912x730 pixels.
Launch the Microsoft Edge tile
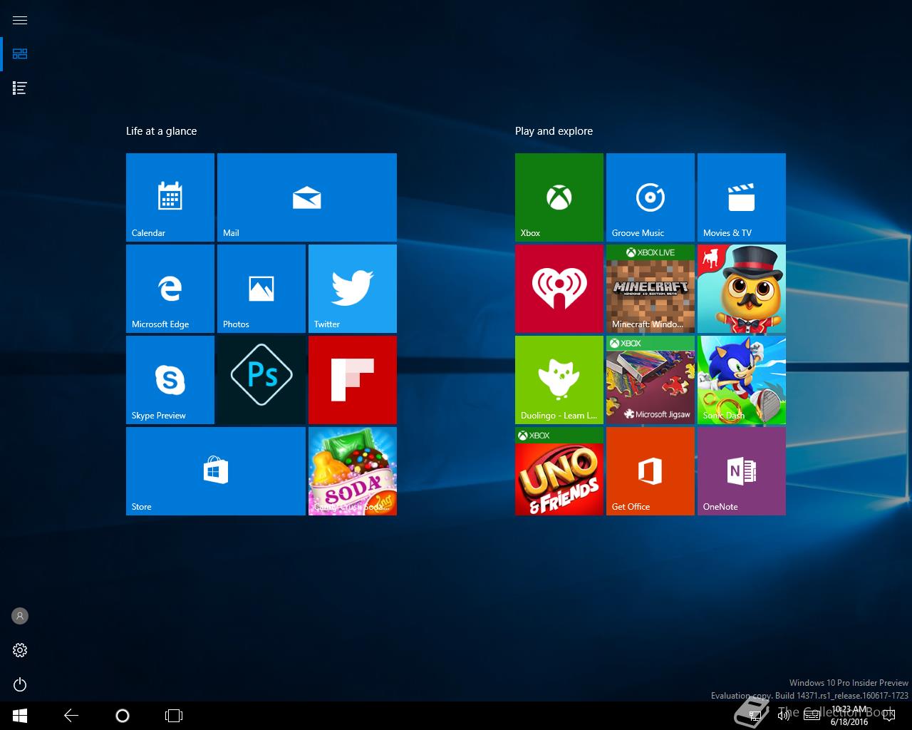coord(170,289)
